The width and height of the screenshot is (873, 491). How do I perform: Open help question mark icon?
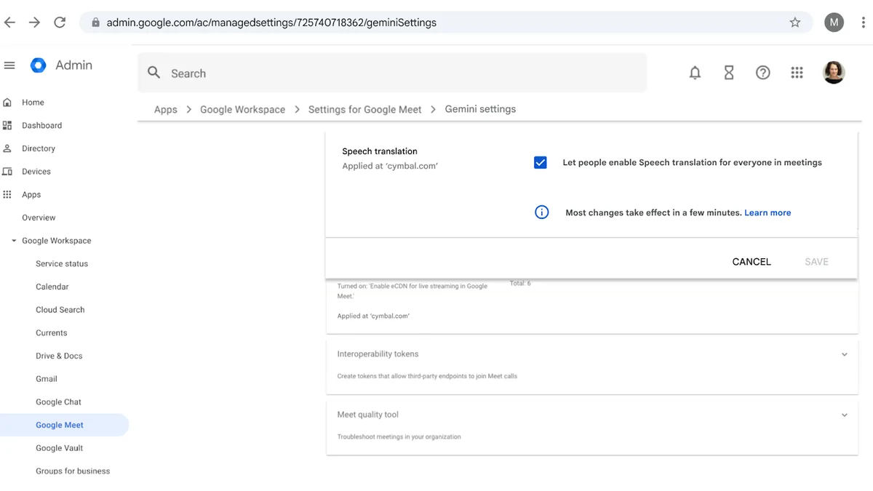[762, 73]
